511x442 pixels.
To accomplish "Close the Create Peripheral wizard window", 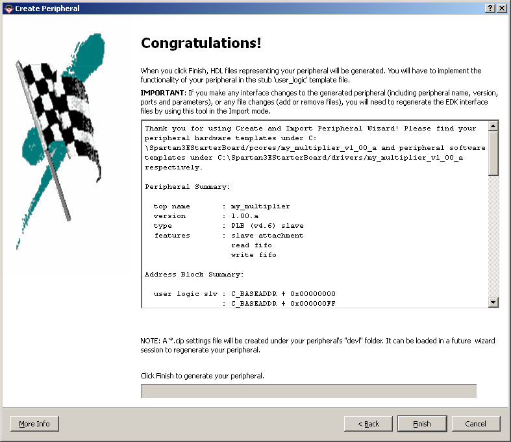I will 501,8.
